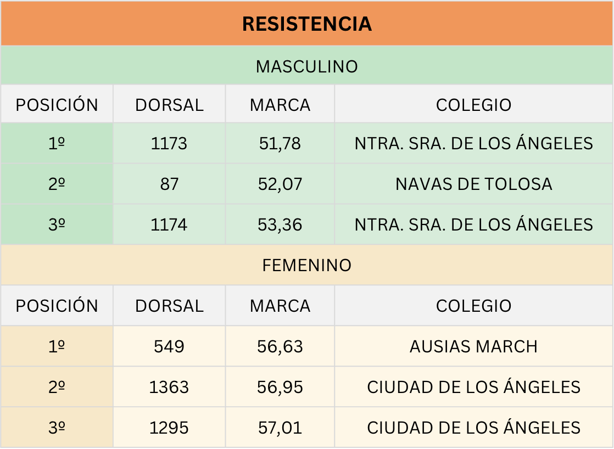Select the FEMENINO section header
The width and height of the screenshot is (614, 449).
(306, 266)
